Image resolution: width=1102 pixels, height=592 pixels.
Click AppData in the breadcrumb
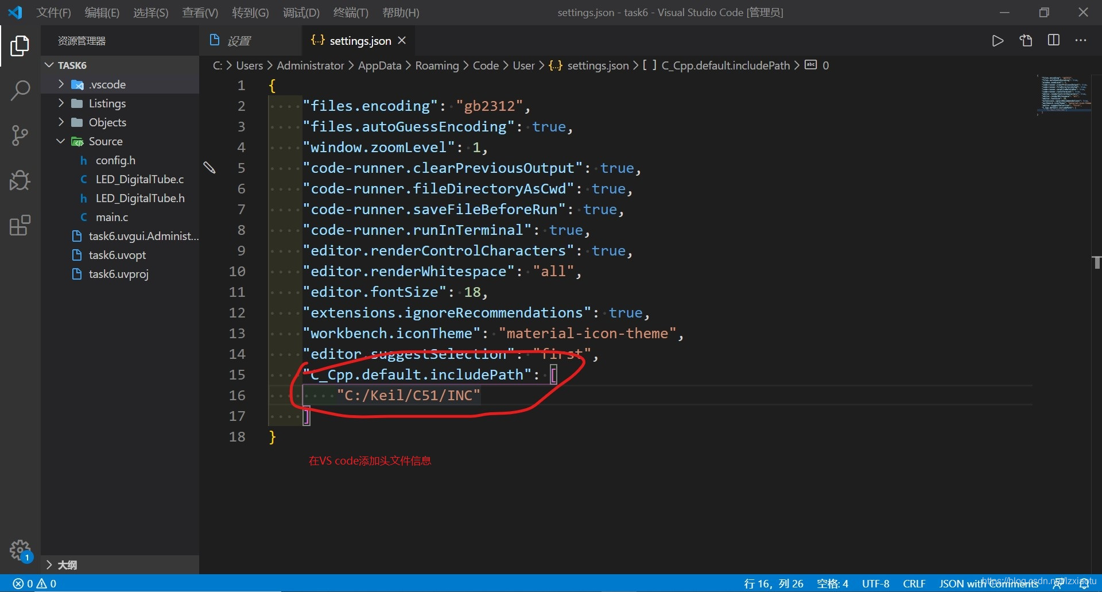(379, 65)
